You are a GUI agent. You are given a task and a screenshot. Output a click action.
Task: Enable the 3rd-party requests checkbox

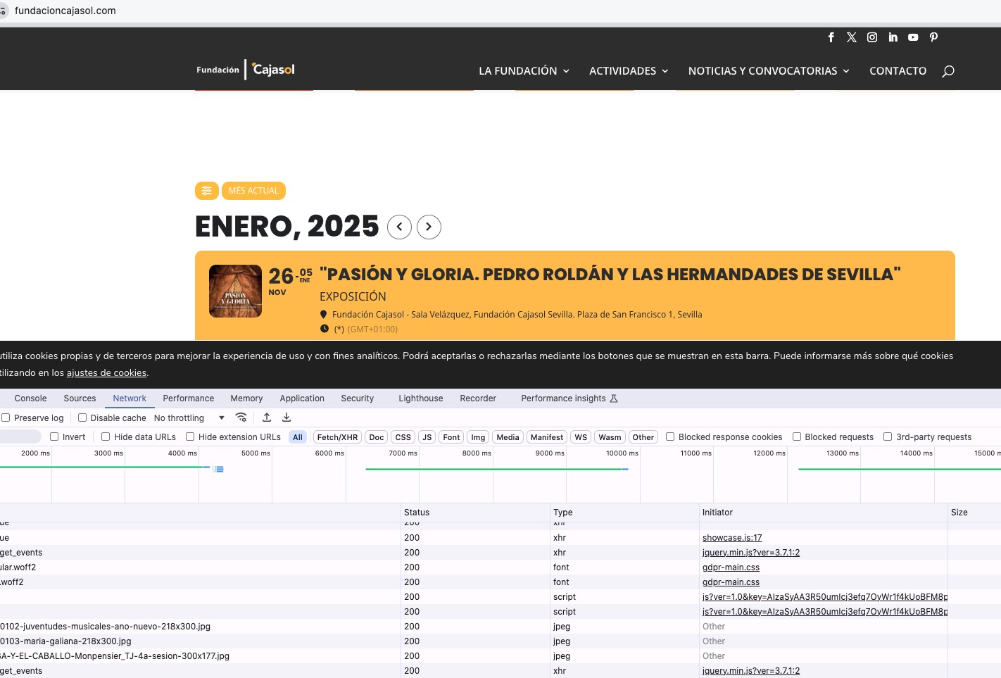tap(888, 437)
